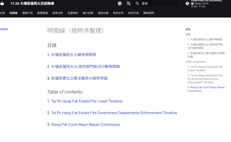Jump to sidebar entry 2. Tai Po Heng Fuk Estate Fire Government
This screenshot has height=142, width=231.
click(x=205, y=79)
